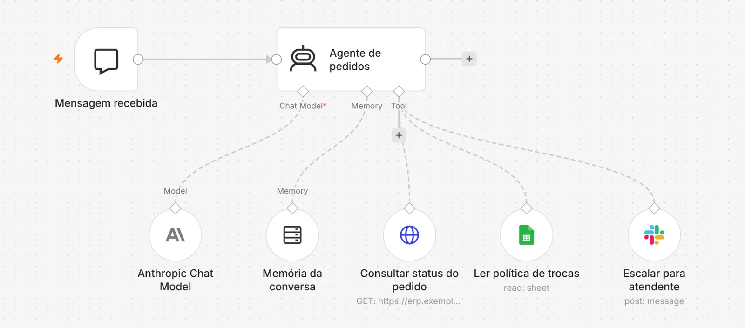
Task: Click diamond connector atop Escalar para atendente
Action: (x=654, y=208)
